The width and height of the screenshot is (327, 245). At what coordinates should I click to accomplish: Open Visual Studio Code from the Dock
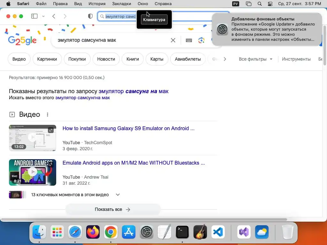[218, 232]
